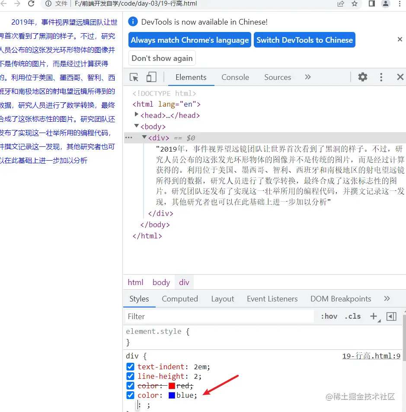The image size is (406, 412).
Task: Open source link 19-行高.html:9
Action: pyautogui.click(x=371, y=356)
